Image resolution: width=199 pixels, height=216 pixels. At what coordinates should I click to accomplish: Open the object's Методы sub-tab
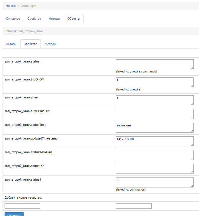50,44
